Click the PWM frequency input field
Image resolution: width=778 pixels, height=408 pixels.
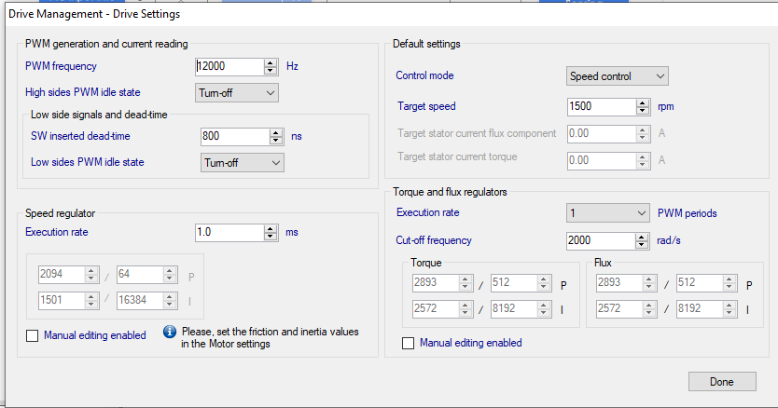click(229, 66)
